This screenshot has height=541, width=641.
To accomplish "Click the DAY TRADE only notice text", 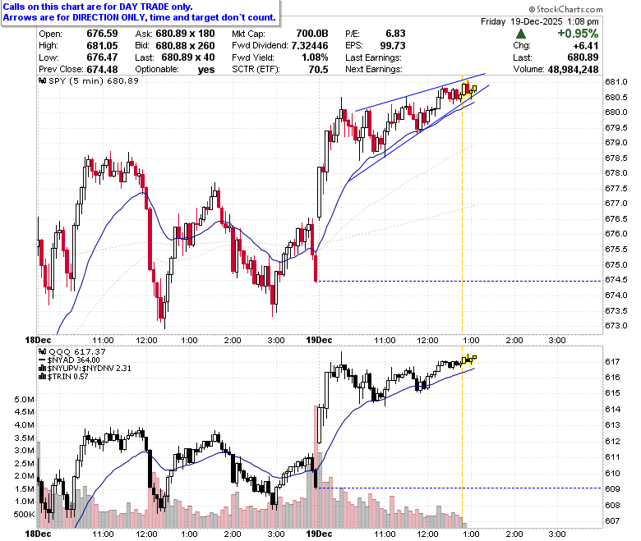I will click(98, 7).
